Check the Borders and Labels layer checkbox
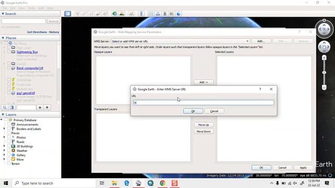Image resolution: width=335 pixels, height=188 pixels. coord(9,129)
